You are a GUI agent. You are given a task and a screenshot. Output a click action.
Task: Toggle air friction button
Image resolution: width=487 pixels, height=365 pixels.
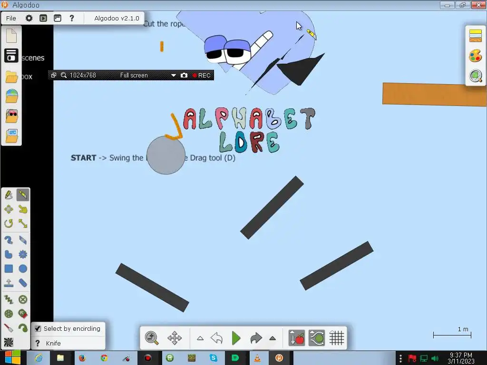316,338
